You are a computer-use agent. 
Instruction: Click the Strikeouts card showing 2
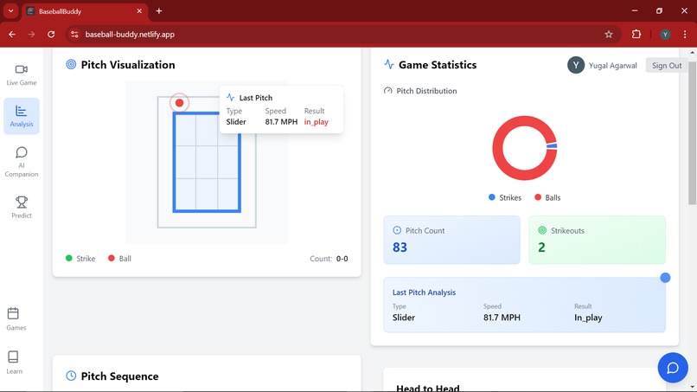pyautogui.click(x=597, y=240)
